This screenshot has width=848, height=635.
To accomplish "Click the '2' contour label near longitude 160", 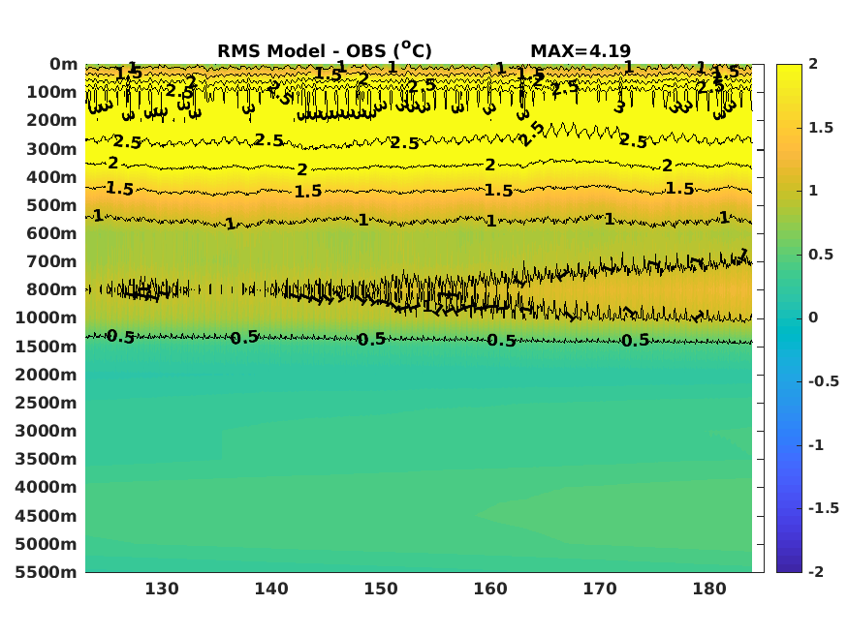I will point(490,165).
